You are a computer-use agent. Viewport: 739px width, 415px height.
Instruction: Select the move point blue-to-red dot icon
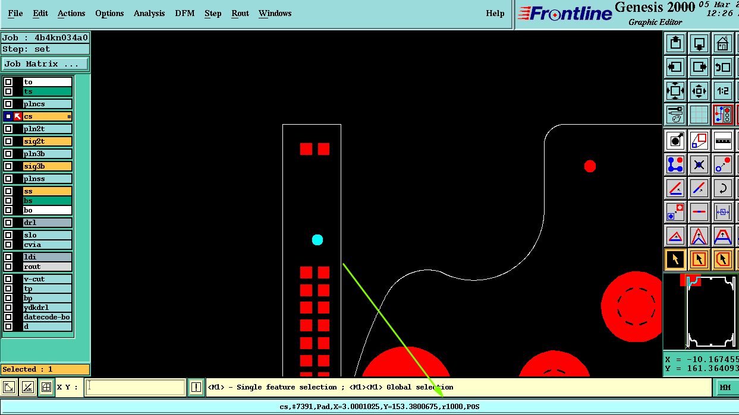pos(723,164)
